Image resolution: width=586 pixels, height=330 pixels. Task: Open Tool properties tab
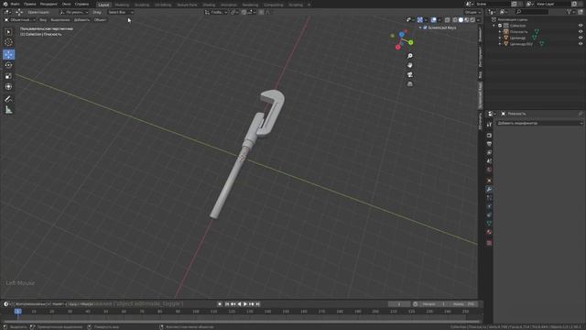point(489,125)
